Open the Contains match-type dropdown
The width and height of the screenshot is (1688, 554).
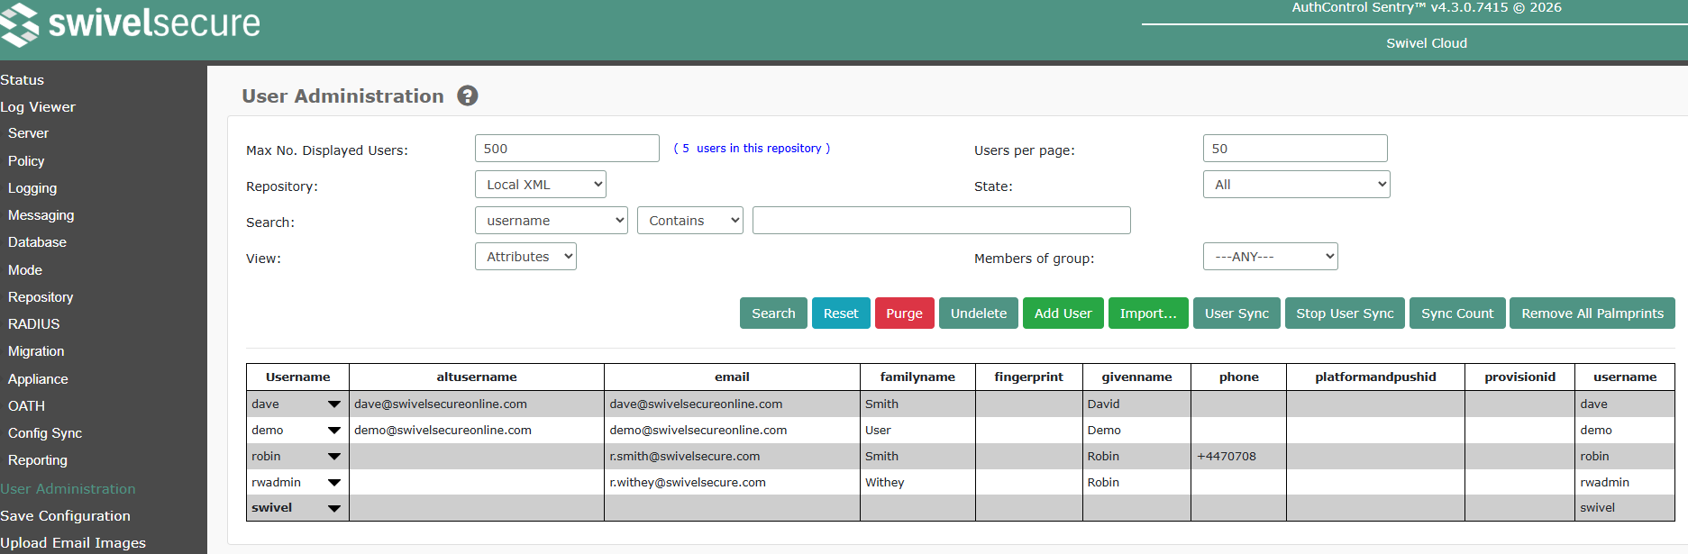coord(690,221)
